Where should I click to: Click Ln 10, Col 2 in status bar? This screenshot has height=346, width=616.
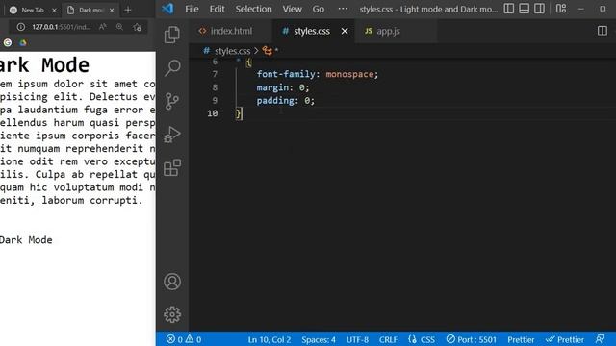point(269,339)
